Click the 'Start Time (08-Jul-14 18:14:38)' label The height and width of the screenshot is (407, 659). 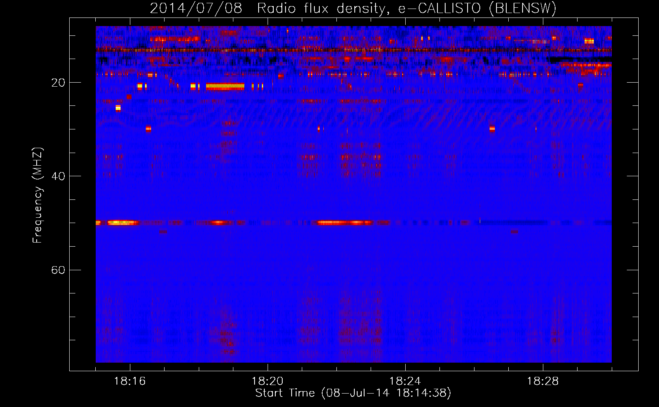click(x=353, y=393)
